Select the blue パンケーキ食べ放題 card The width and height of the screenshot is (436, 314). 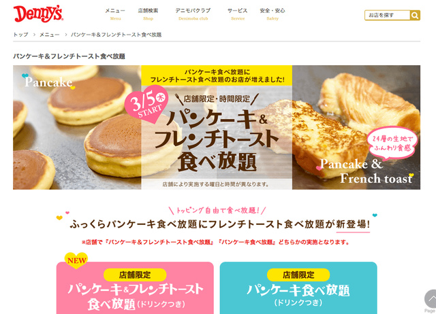tap(298, 288)
